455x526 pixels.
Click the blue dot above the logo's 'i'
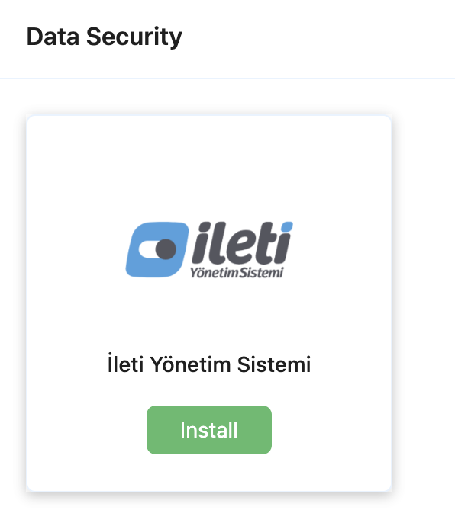287,226
